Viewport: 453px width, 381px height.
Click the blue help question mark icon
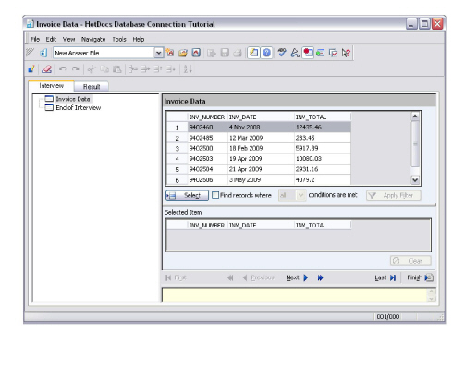pyautogui.click(x=266, y=53)
